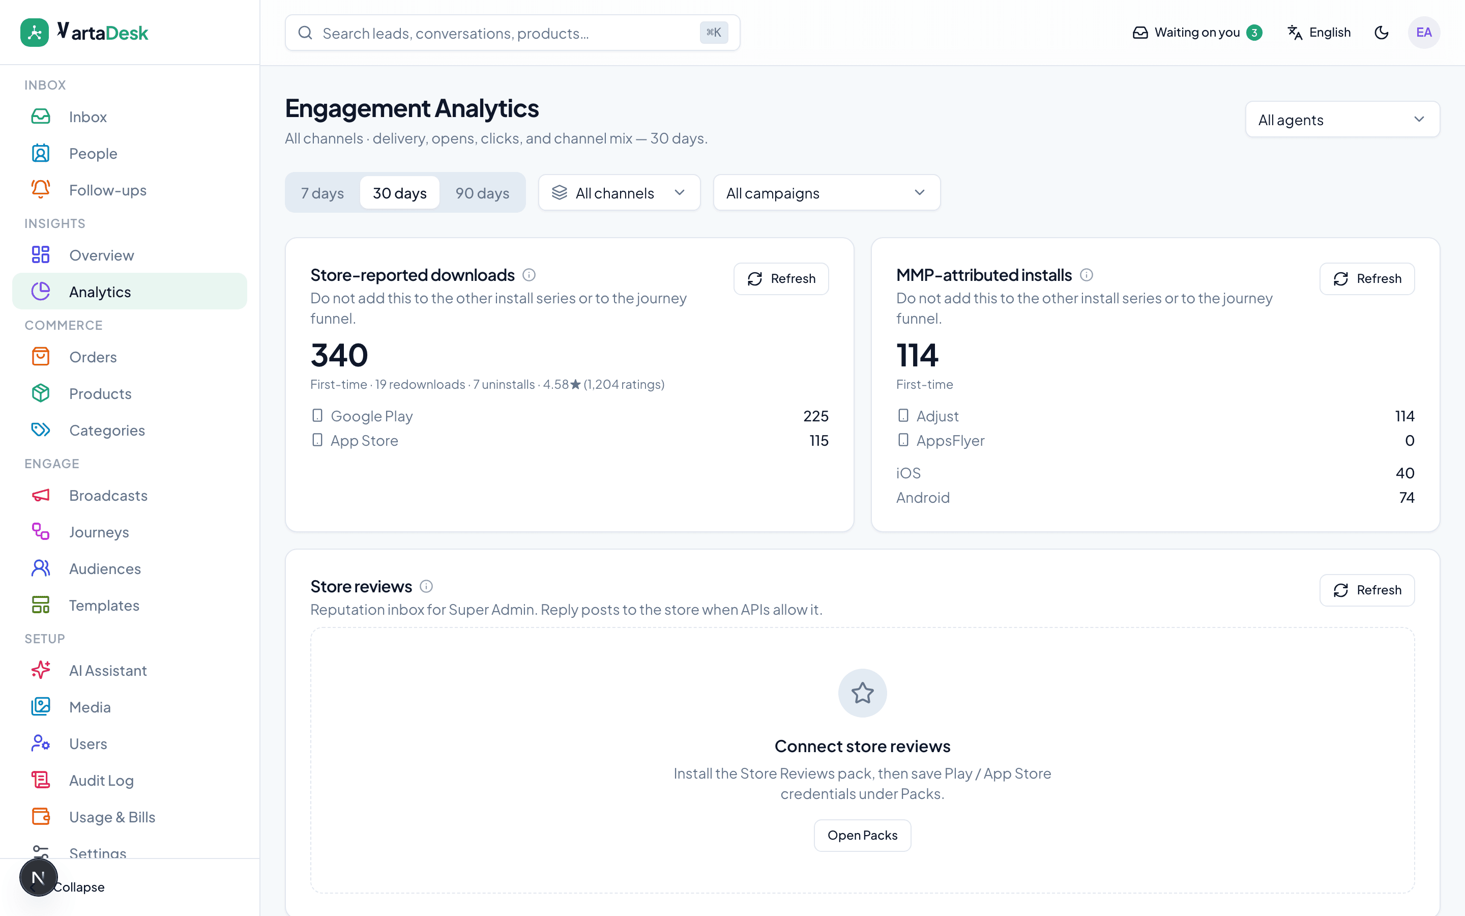The width and height of the screenshot is (1465, 916).
Task: Click the info icon next to Store-reported downloads
Action: pyautogui.click(x=529, y=275)
